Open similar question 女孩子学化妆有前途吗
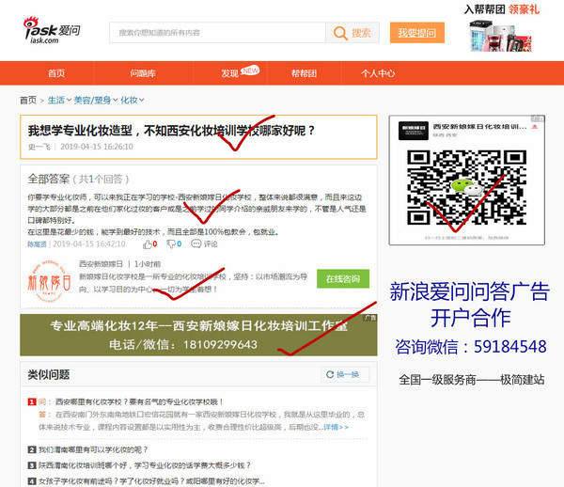Screen dimensions: 564x487 [151, 481]
